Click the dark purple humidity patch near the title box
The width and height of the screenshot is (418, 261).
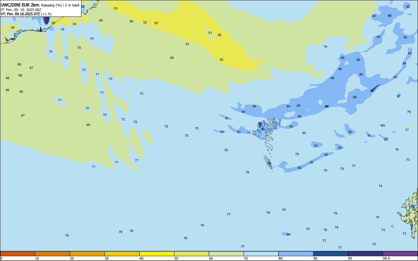point(46,20)
